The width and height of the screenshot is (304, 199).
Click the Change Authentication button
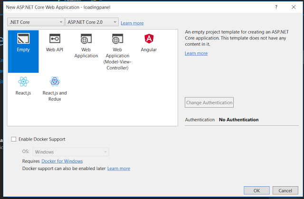pos(209,103)
